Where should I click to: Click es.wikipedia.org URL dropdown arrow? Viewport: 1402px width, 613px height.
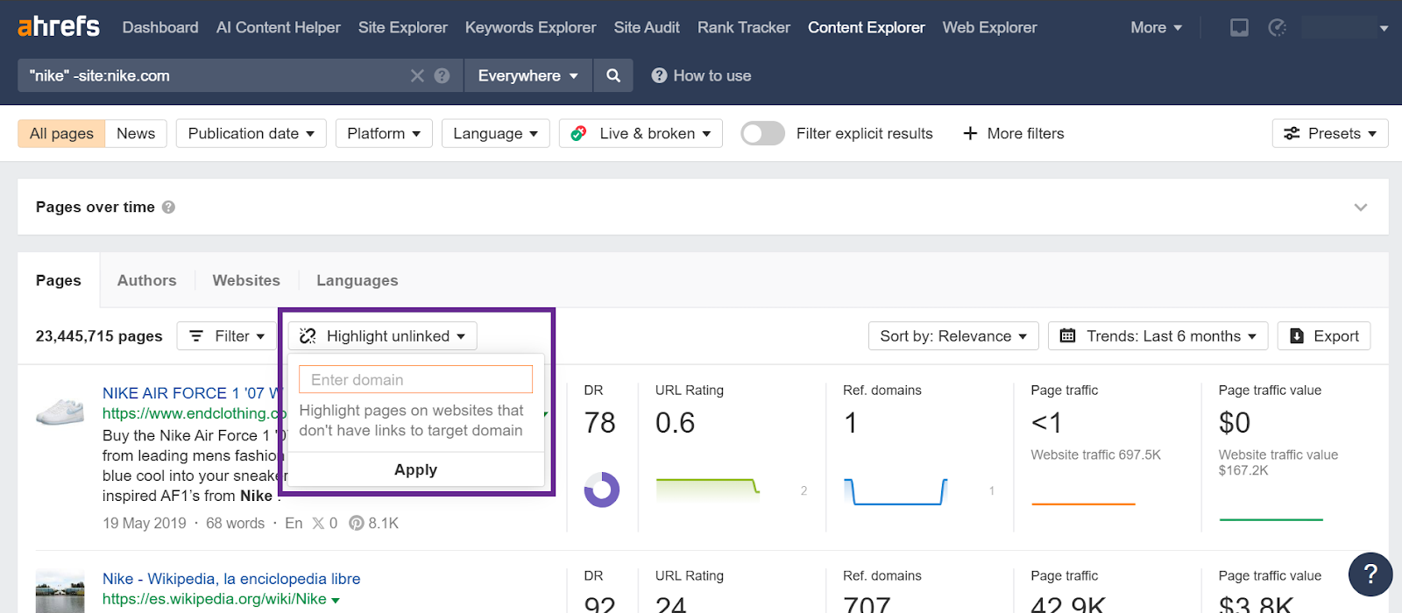coord(336,601)
